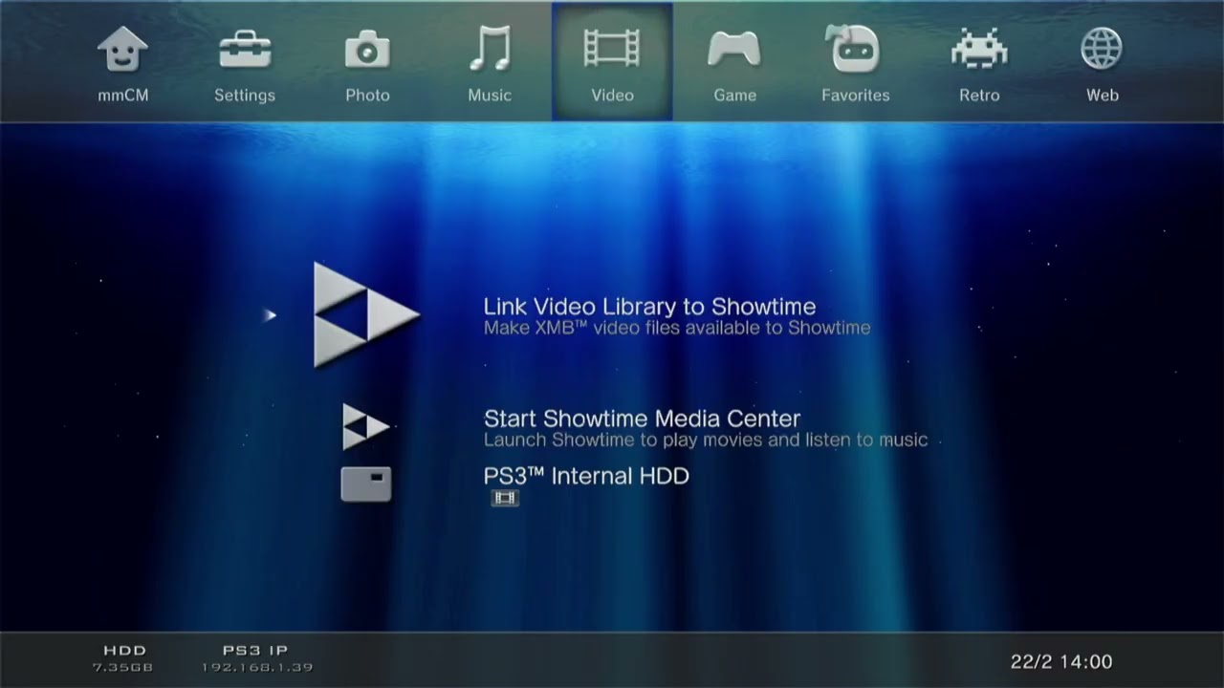Click the HDD label in status bar
The width and height of the screenshot is (1224, 688).
124,651
